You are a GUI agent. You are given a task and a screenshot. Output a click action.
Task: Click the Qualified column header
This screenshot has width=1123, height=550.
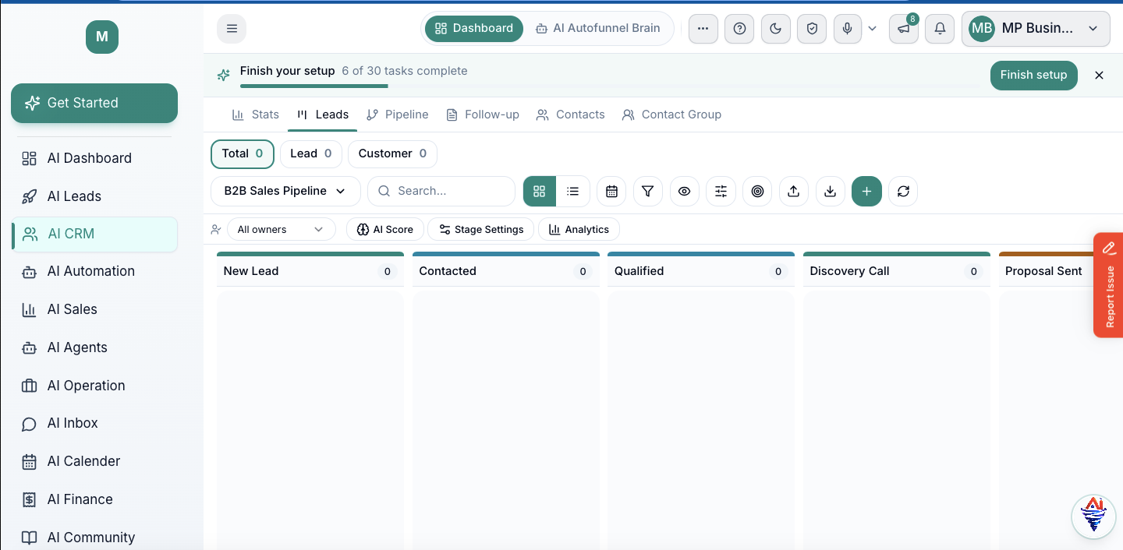tap(701, 271)
